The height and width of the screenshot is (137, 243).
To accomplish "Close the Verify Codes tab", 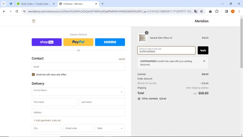I will tap(54, 4).
